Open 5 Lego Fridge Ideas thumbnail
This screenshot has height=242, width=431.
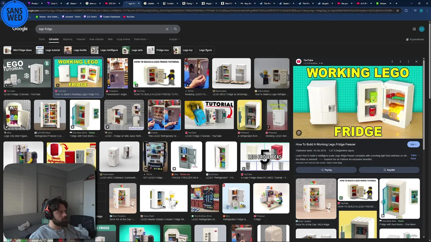pyautogui.click(x=265, y=157)
